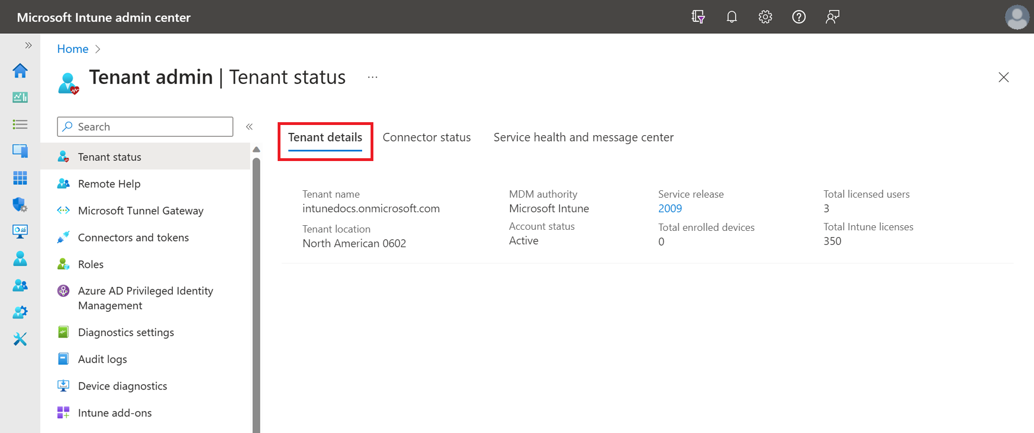Open All services list icon
Image resolution: width=1034 pixels, height=433 pixels.
pyautogui.click(x=20, y=124)
